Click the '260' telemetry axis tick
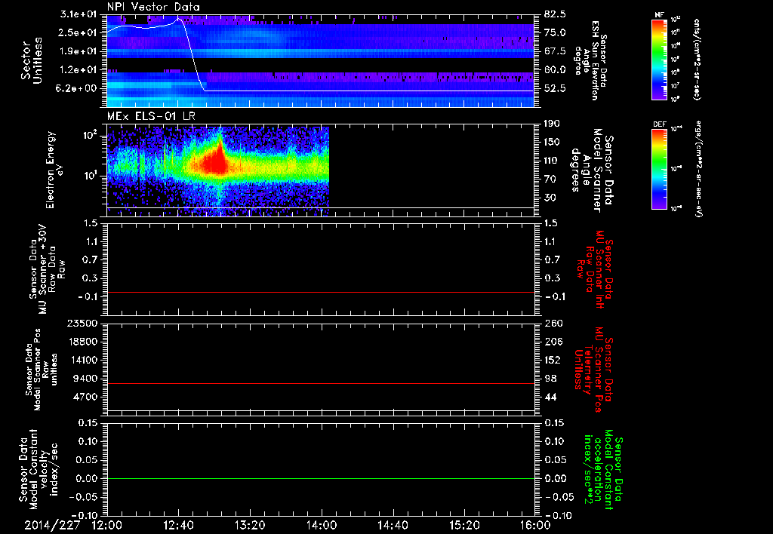Image resolution: width=773 pixels, height=534 pixels. coord(552,323)
